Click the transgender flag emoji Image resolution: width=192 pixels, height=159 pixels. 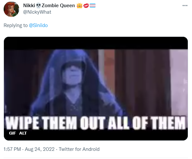[x=93, y=6]
